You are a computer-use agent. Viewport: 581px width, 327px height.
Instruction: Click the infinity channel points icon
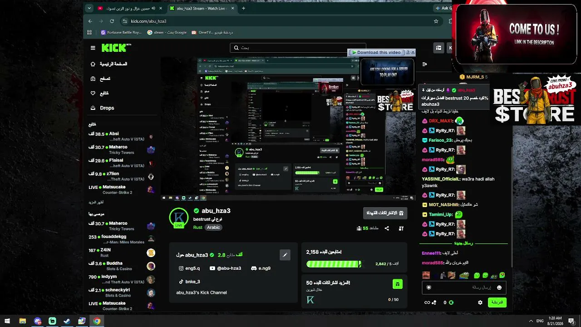427,302
